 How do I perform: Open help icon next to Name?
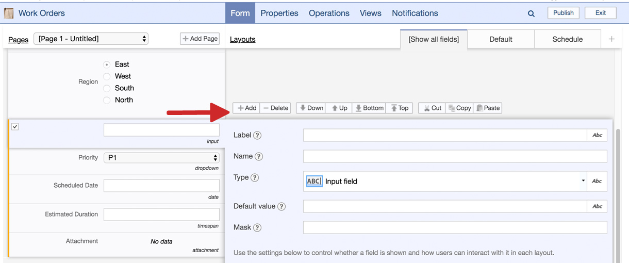(259, 156)
